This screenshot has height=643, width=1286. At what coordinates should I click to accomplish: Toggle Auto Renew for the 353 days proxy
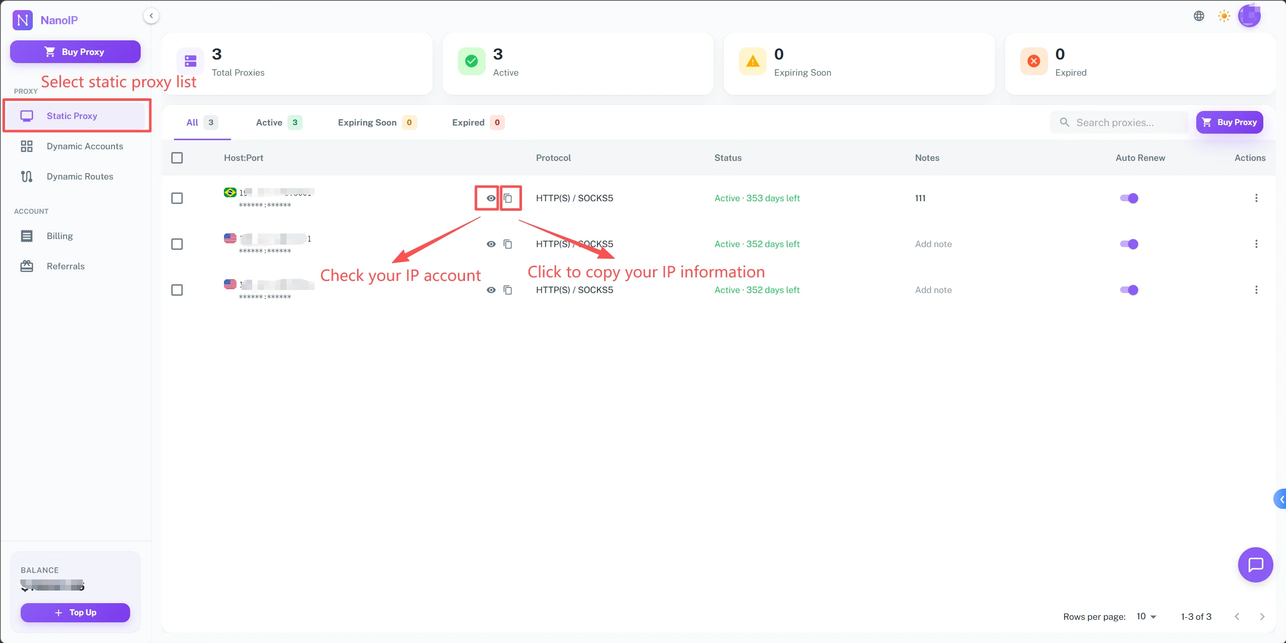pyautogui.click(x=1129, y=198)
